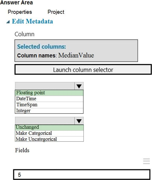Click the Edit Metadata heading text
The width and height of the screenshot is (152, 180).
click(x=32, y=21)
